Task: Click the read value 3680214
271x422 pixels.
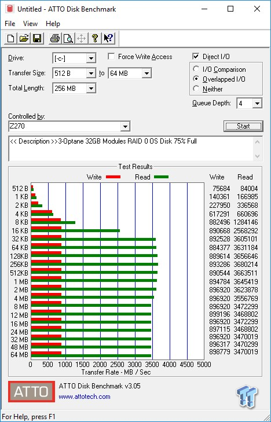Action: pyautogui.click(x=246, y=265)
